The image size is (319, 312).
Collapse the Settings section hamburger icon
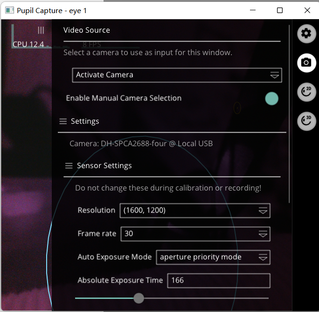coord(63,121)
